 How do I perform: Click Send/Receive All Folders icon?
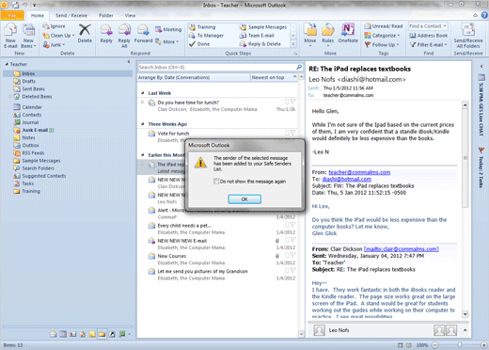(468, 30)
